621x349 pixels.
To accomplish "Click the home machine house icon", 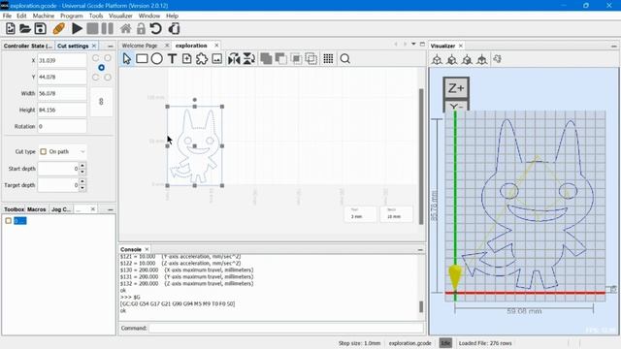I will (x=125, y=28).
